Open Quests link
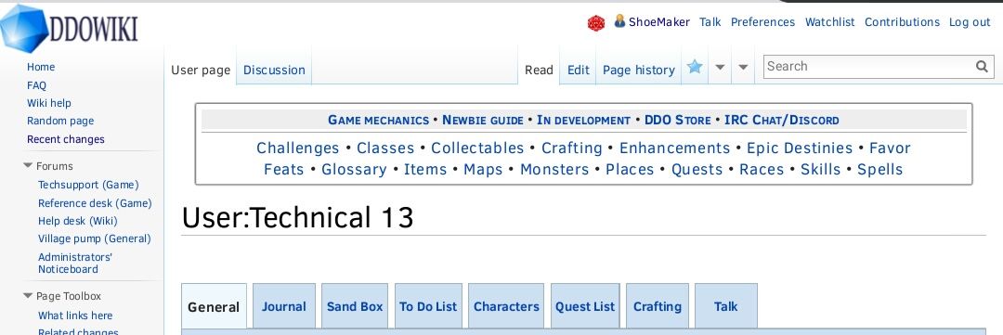The image size is (1003, 335). [697, 170]
